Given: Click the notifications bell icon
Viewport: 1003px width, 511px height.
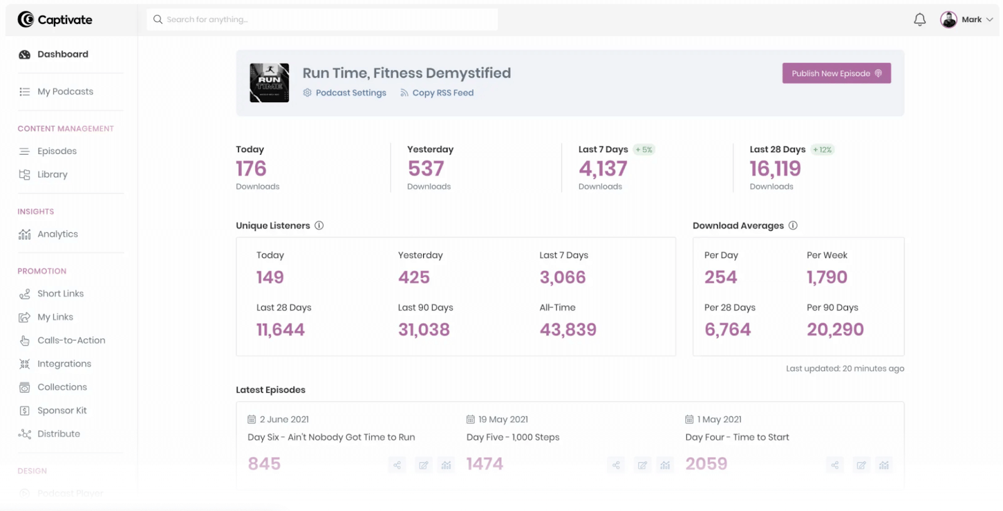Looking at the screenshot, I should click(920, 20).
